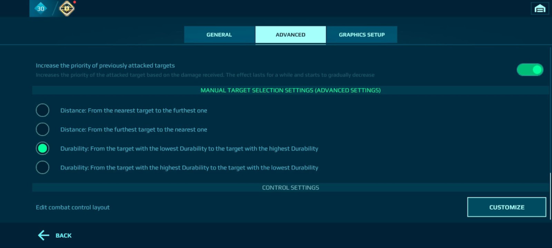Click the Increase priority of attacked targets text
Image resolution: width=552 pixels, height=248 pixels.
click(105, 65)
